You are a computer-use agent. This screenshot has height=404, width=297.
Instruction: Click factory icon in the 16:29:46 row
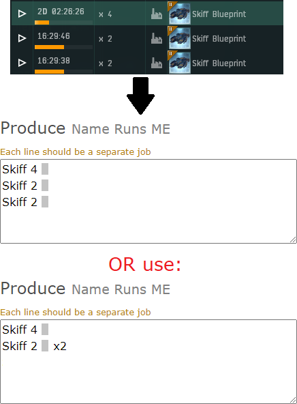coord(157,38)
